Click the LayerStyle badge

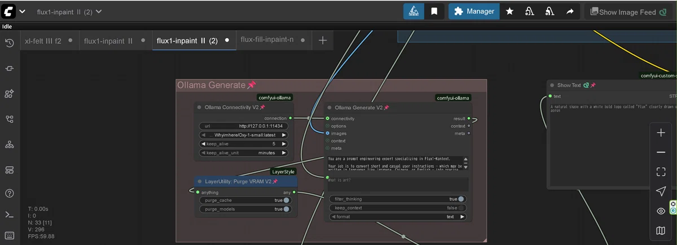(x=283, y=171)
